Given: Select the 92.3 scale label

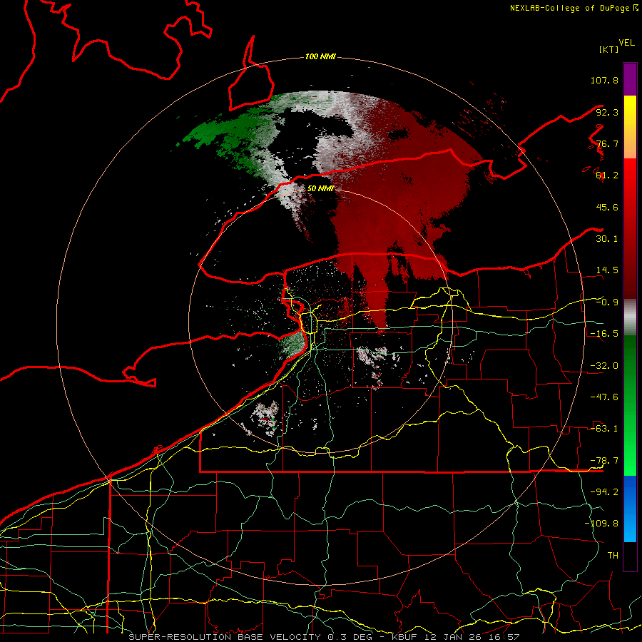Looking at the screenshot, I should 607,112.
